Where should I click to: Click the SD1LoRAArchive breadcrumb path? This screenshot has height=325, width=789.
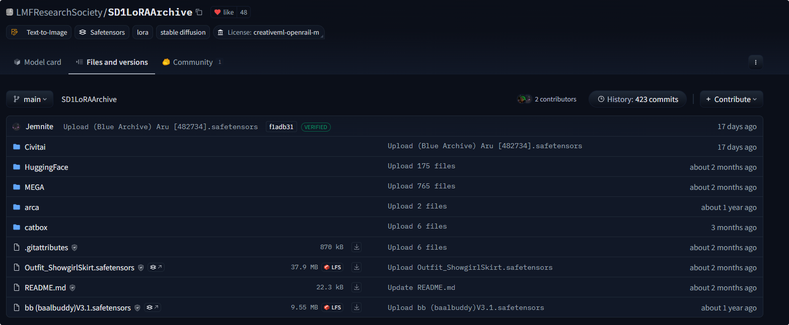click(x=89, y=99)
